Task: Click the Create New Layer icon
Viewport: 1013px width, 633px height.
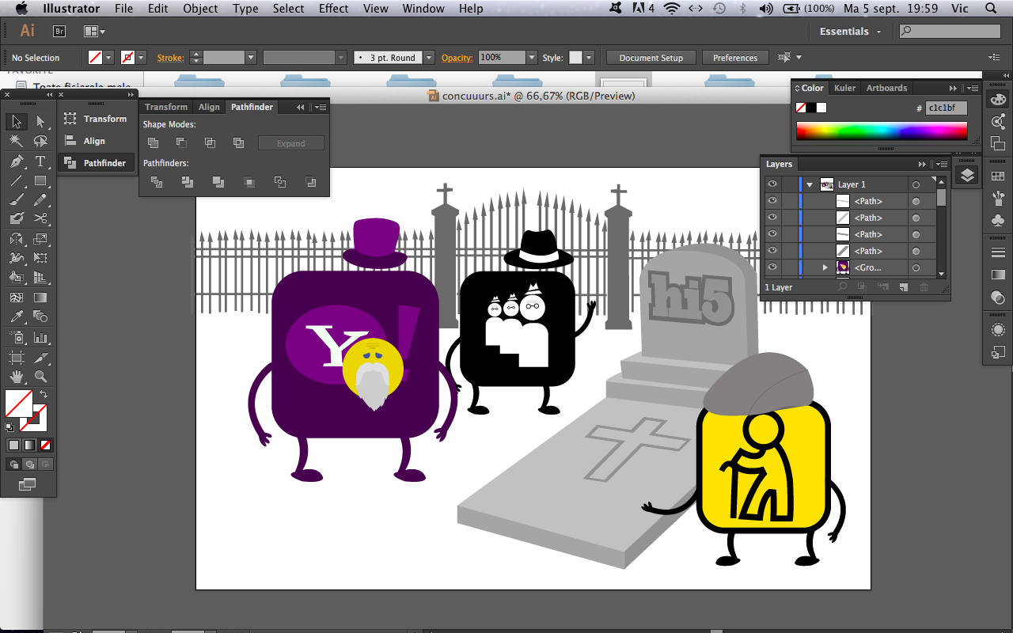Action: pos(903,287)
